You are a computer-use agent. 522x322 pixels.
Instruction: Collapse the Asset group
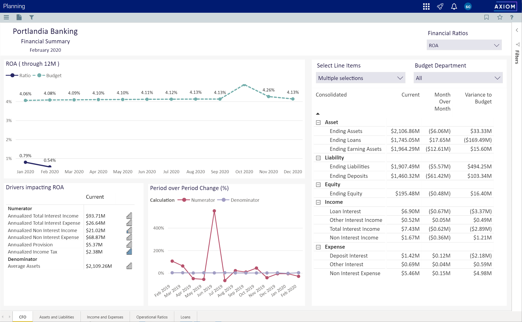[x=318, y=123]
